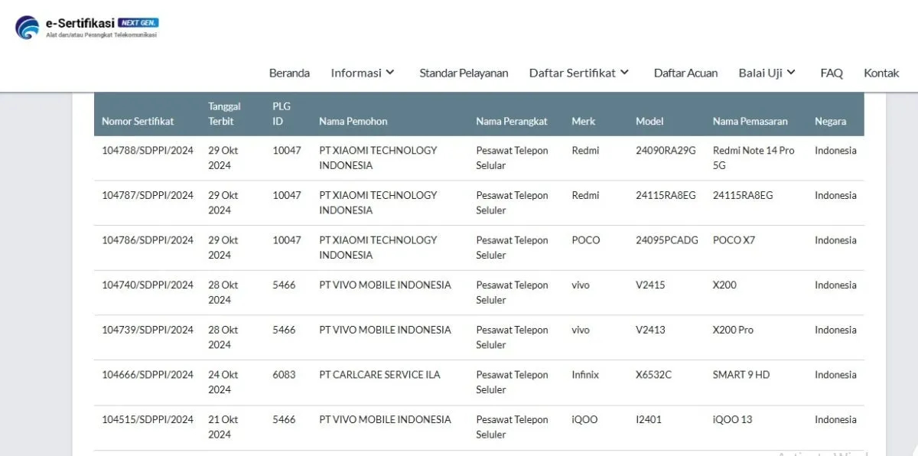
Task: Click model cell 24095PCADG
Action: click(667, 240)
